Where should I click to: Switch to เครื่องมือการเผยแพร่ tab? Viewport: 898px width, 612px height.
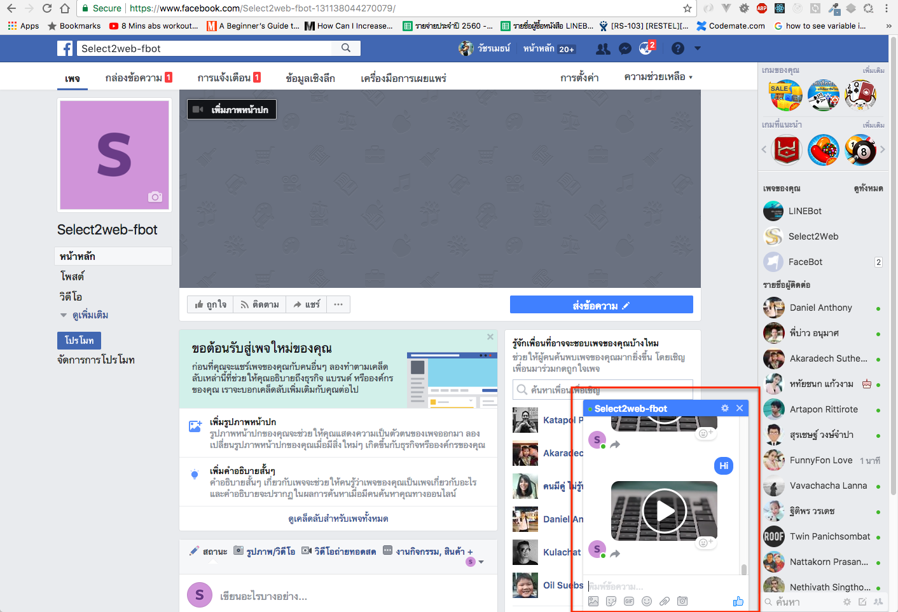click(403, 78)
